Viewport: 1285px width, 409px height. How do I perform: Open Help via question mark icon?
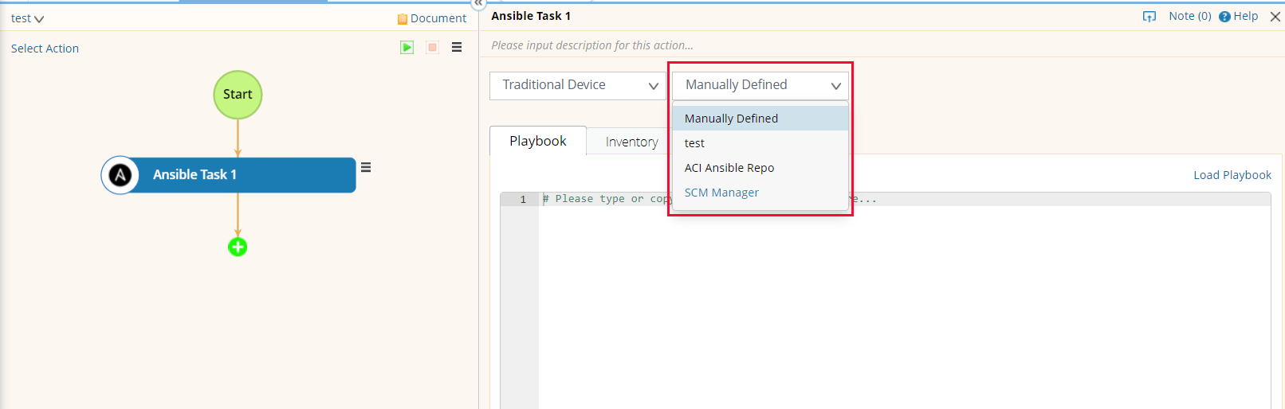click(x=1224, y=17)
